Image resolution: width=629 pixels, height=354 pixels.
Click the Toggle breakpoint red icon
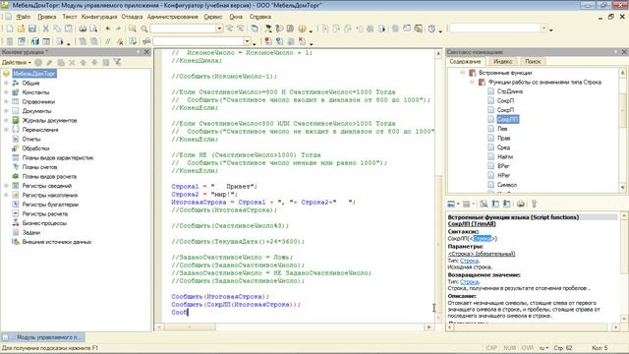268,41
